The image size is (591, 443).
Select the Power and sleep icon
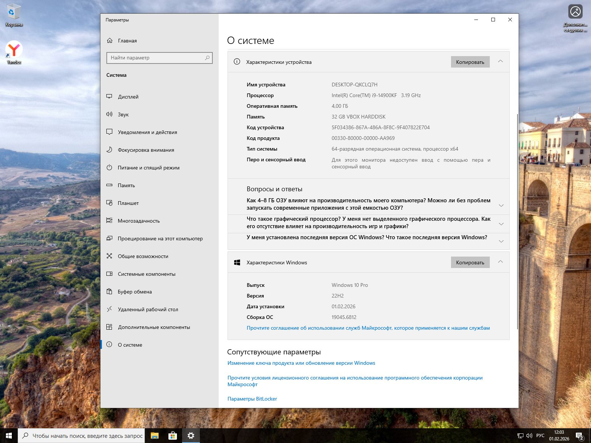point(109,167)
